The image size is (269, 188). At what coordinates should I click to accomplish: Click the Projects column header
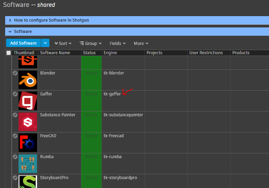166,53
